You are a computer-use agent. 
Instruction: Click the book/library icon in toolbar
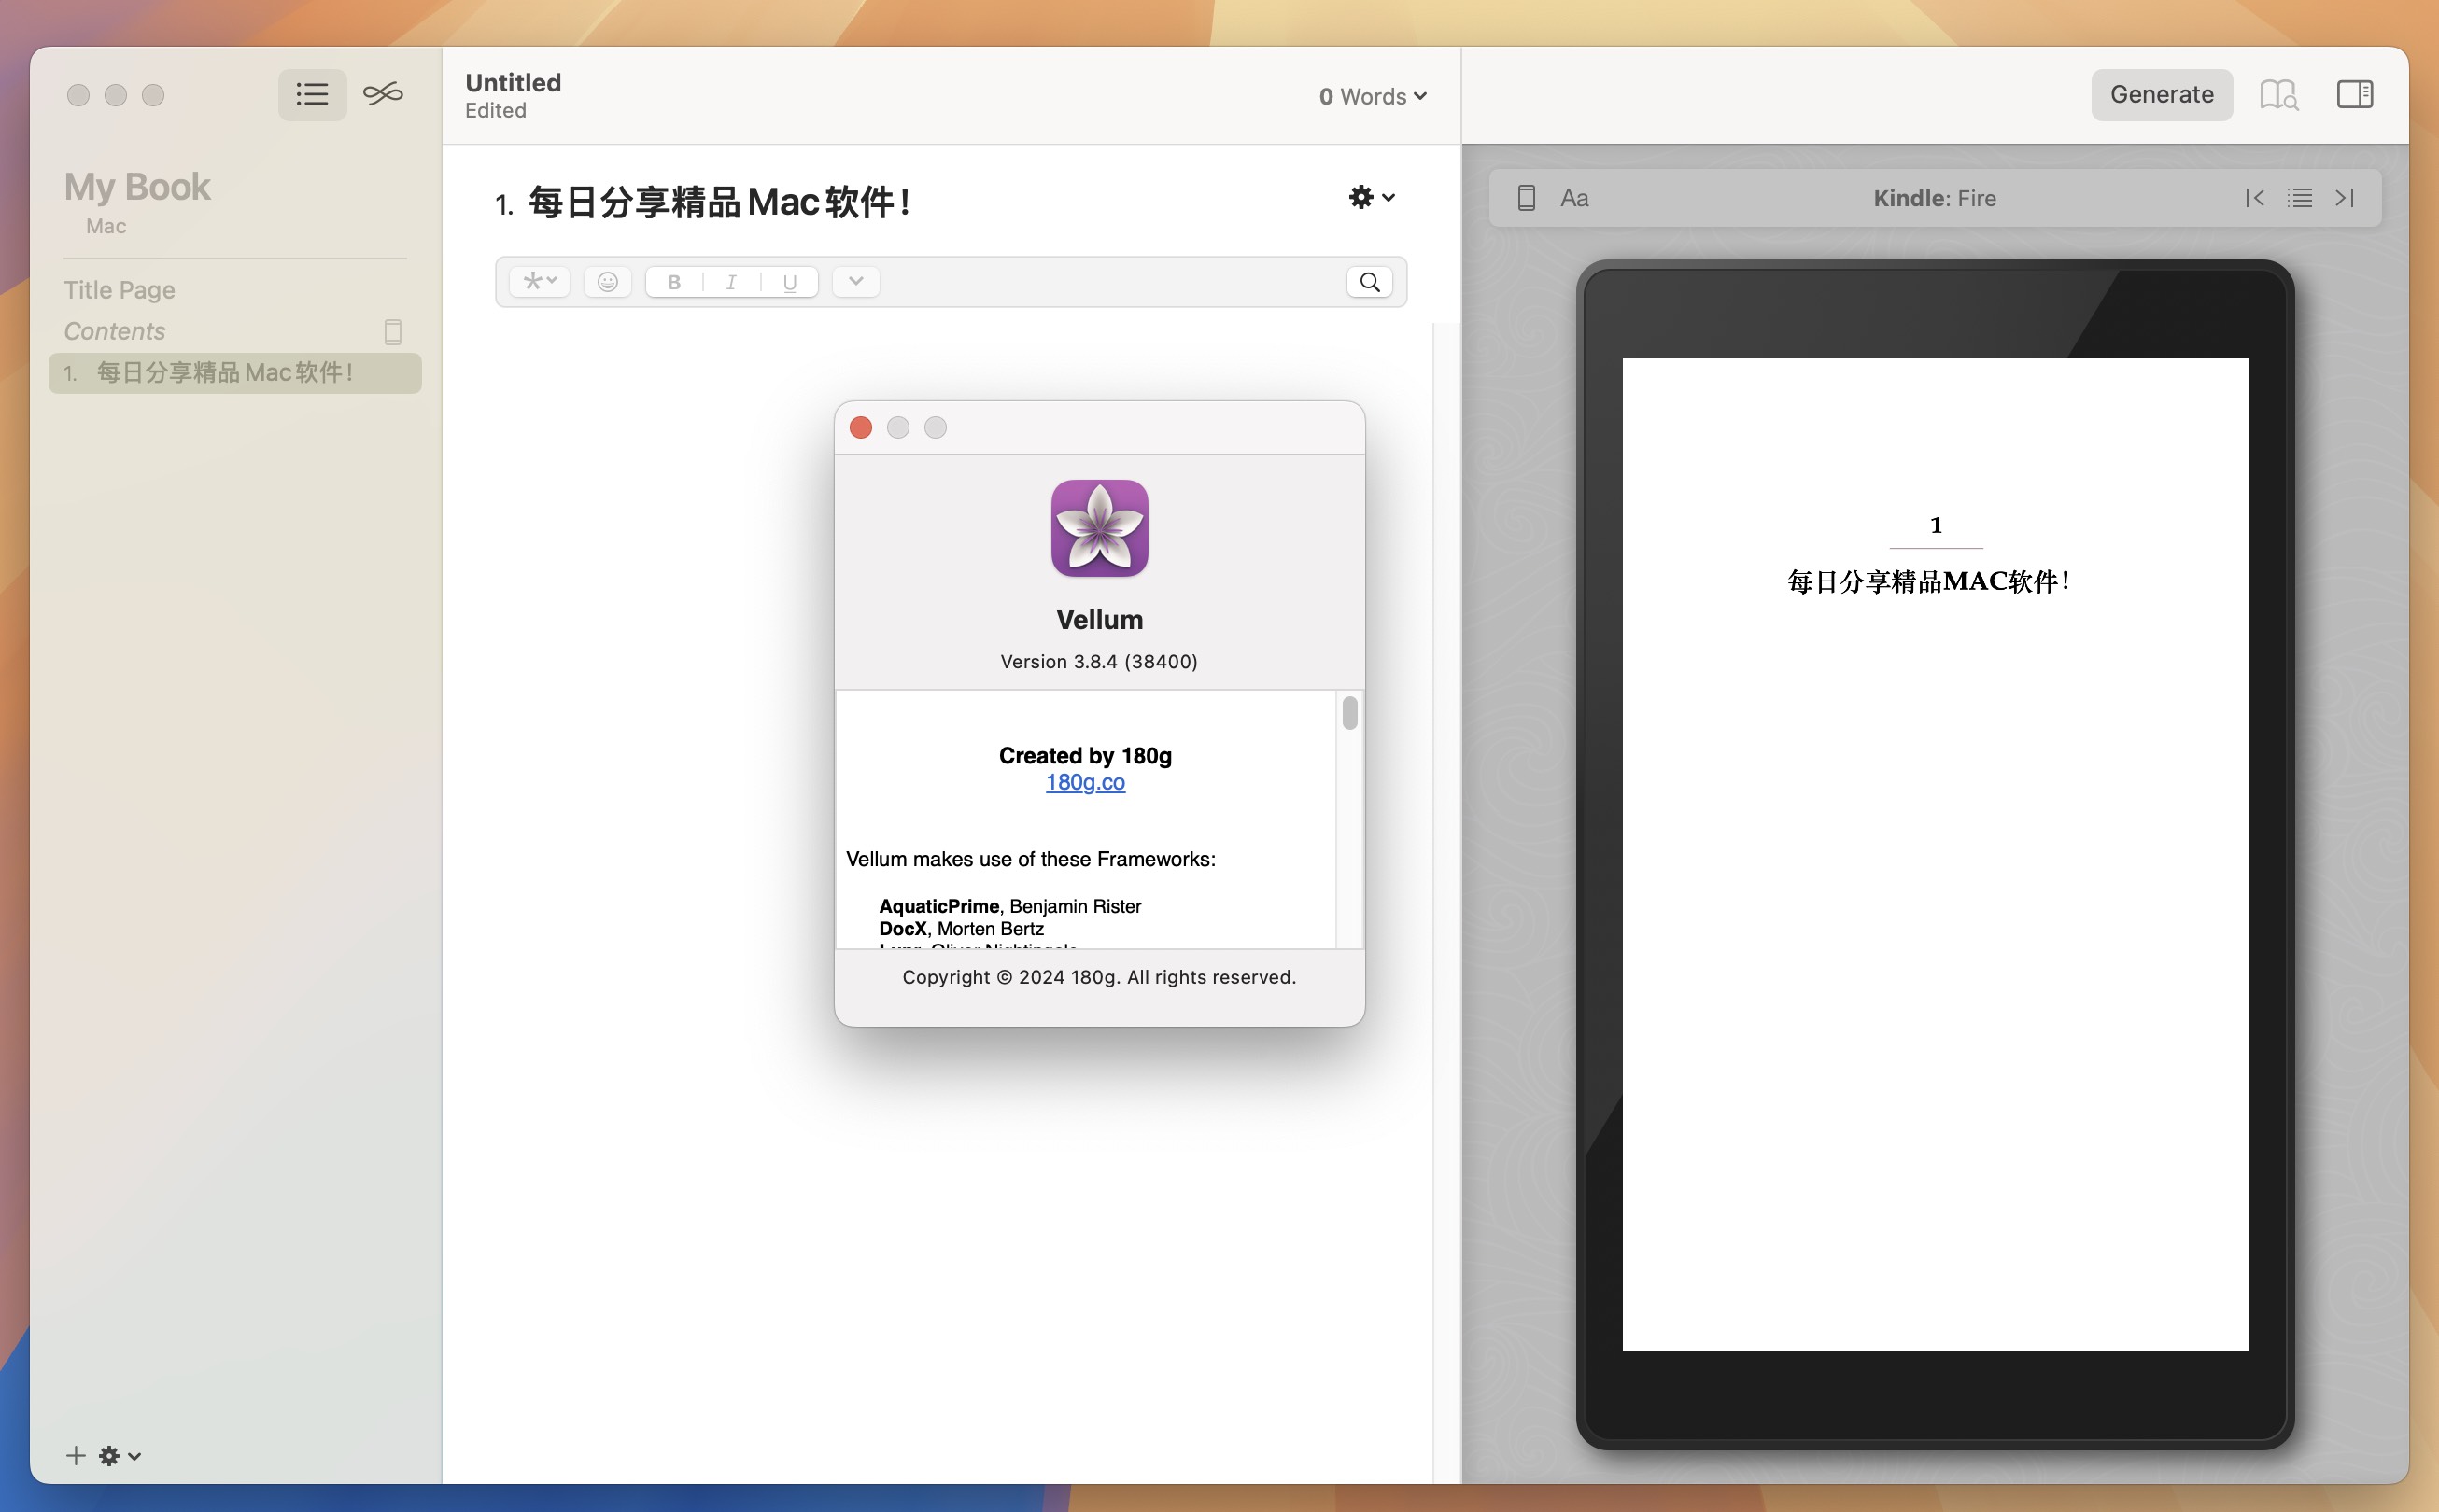(x=2278, y=94)
